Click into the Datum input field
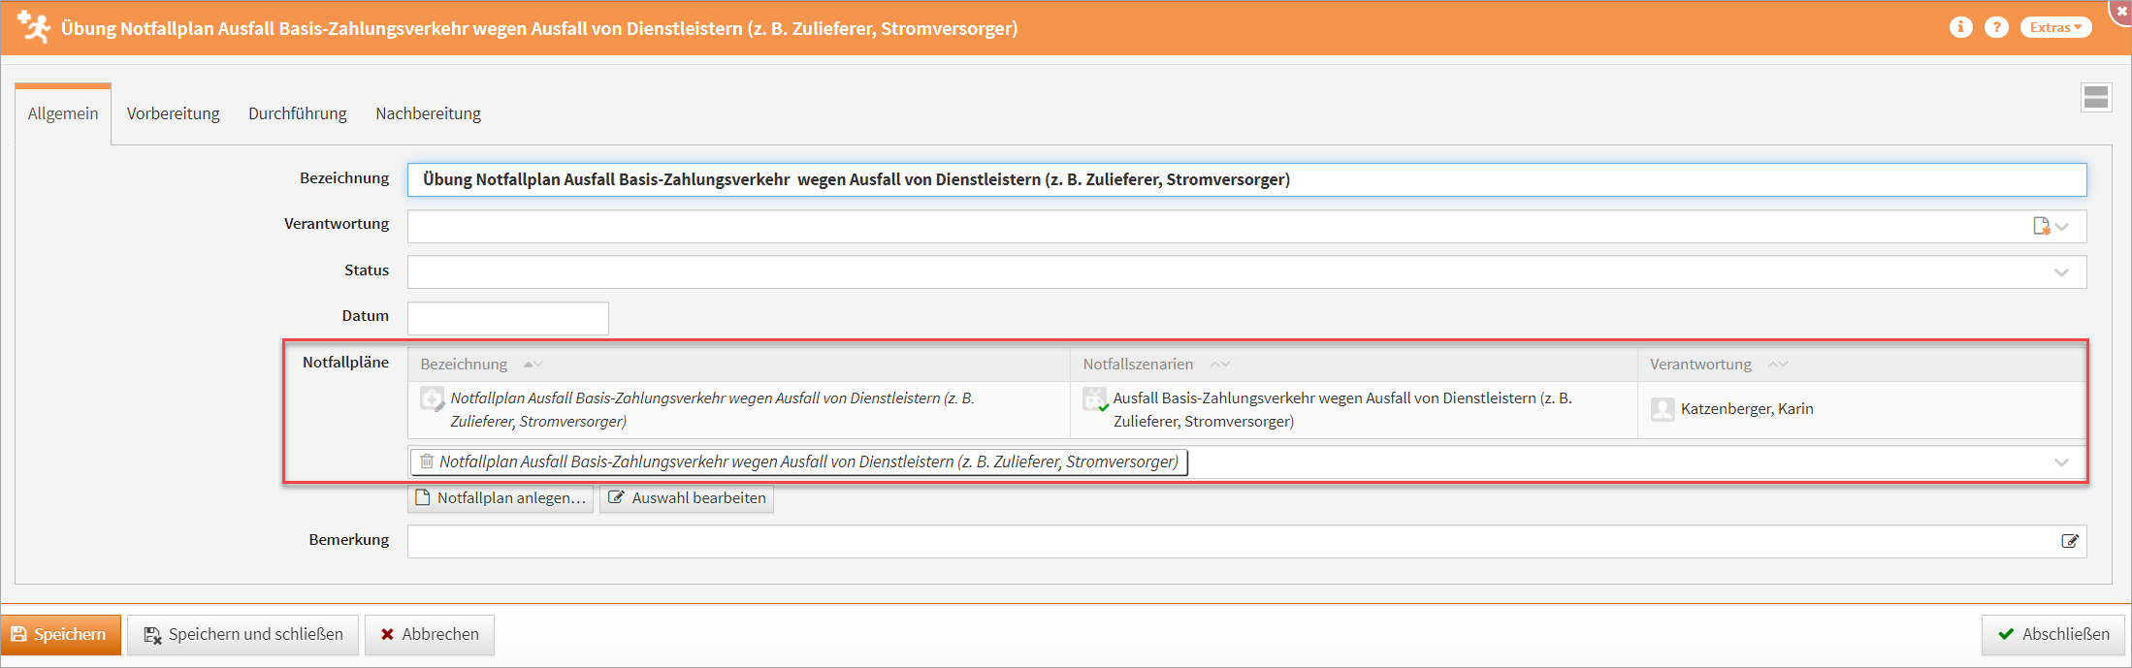The height and width of the screenshot is (668, 2132). (x=507, y=318)
